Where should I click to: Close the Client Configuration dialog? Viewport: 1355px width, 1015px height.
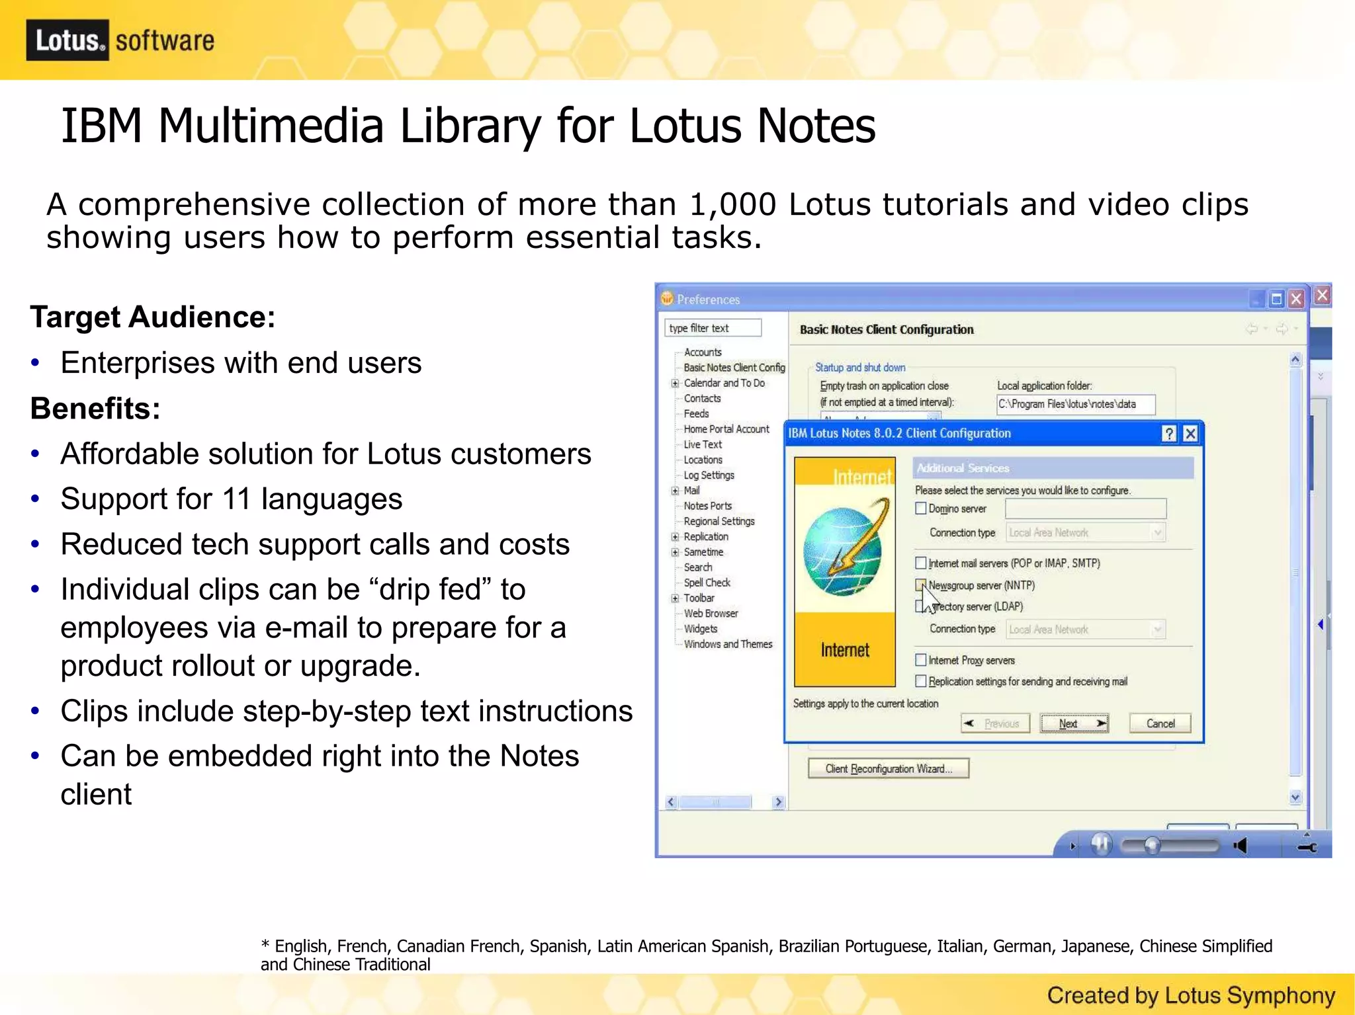(x=1190, y=433)
